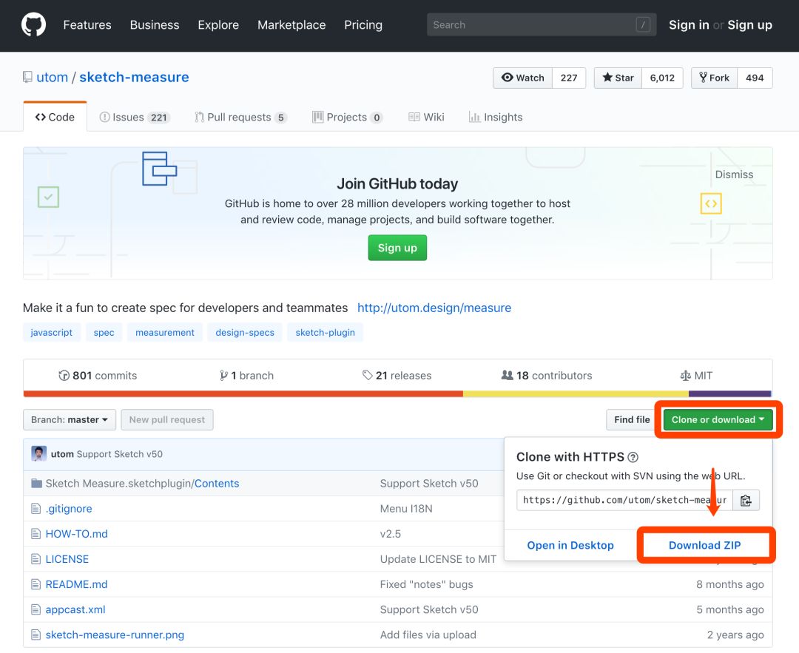The image size is (799, 653).
Task: View the Insights tab
Action: [x=496, y=117]
